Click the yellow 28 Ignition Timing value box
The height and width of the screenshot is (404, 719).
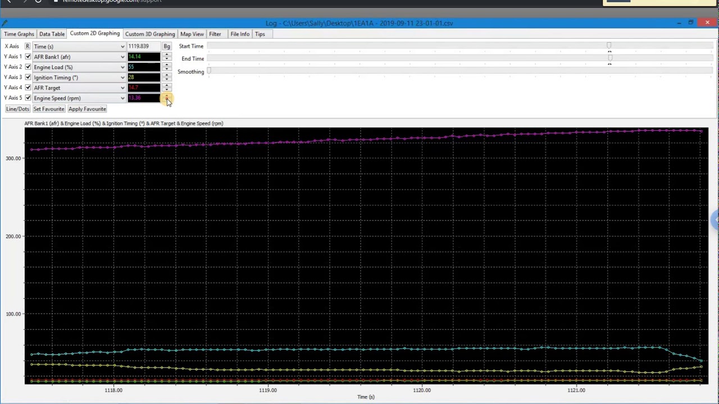144,77
